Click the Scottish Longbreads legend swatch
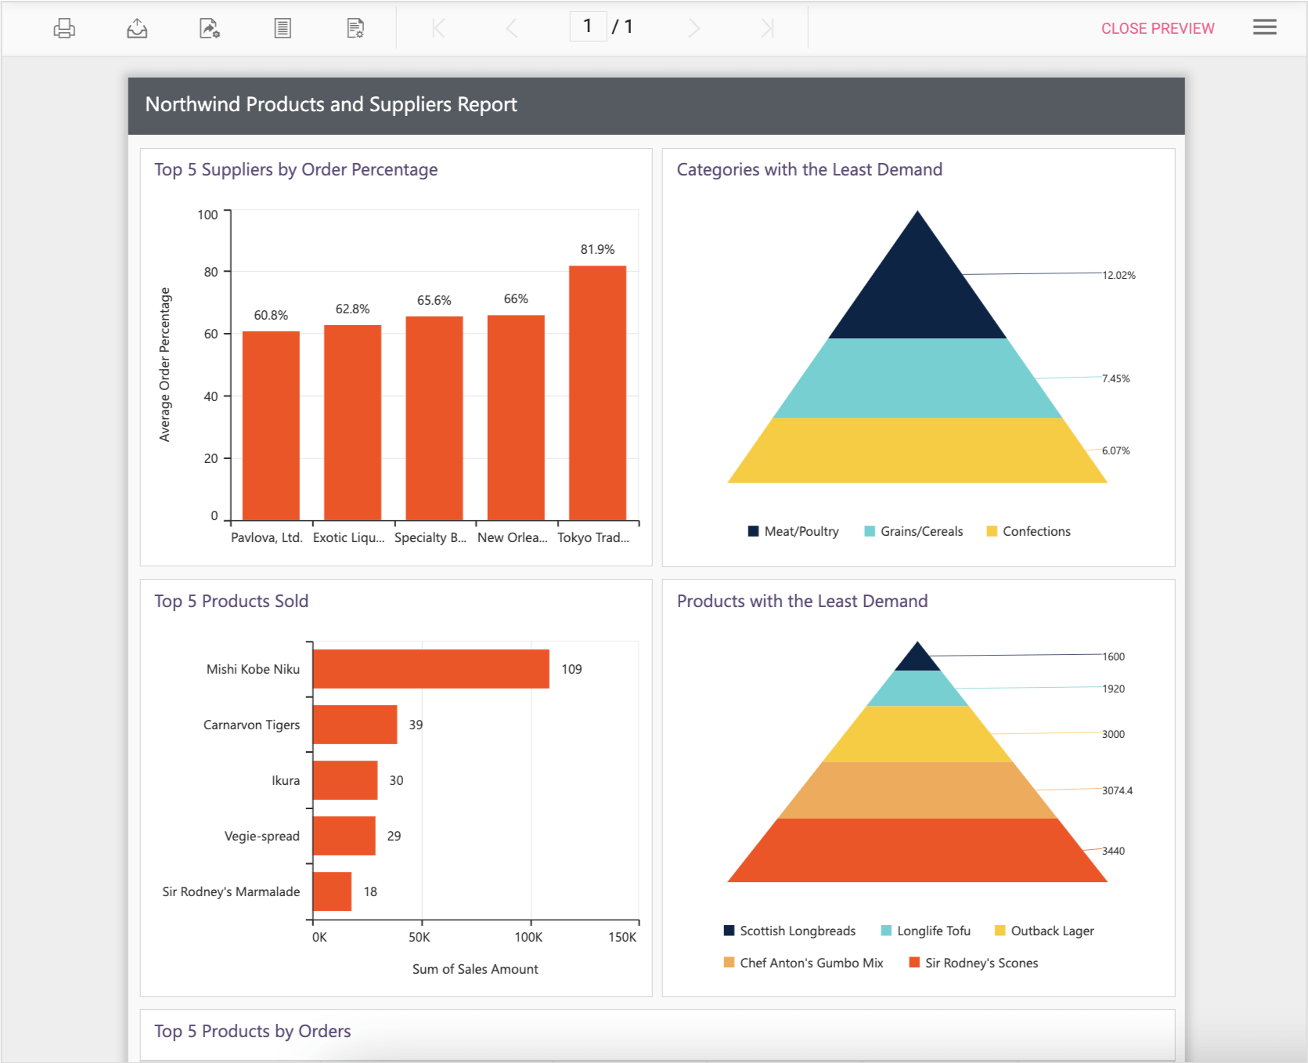This screenshot has height=1063, width=1308. [730, 931]
